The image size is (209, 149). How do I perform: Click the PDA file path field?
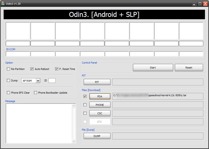tap(158, 96)
